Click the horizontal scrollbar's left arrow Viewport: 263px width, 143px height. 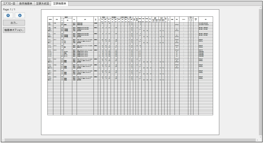coord(3,140)
